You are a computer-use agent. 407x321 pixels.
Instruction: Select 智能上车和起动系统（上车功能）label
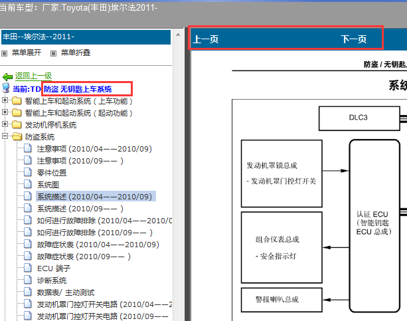78,101
